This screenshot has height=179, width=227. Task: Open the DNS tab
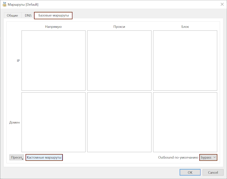click(28, 16)
